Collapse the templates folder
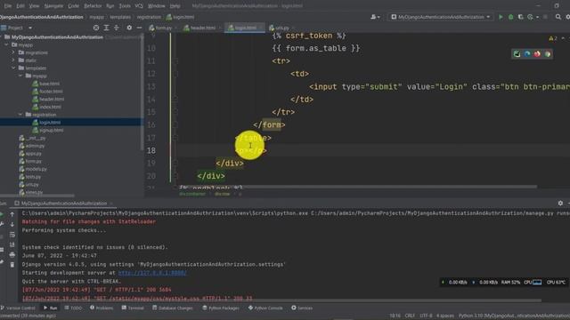This screenshot has width=570, height=320. pos(13,68)
